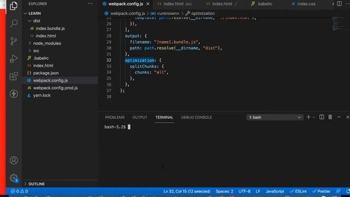Image resolution: width=350 pixels, height=197 pixels.
Task: Open editor more actions ellipsis
Action: pos(348,4)
